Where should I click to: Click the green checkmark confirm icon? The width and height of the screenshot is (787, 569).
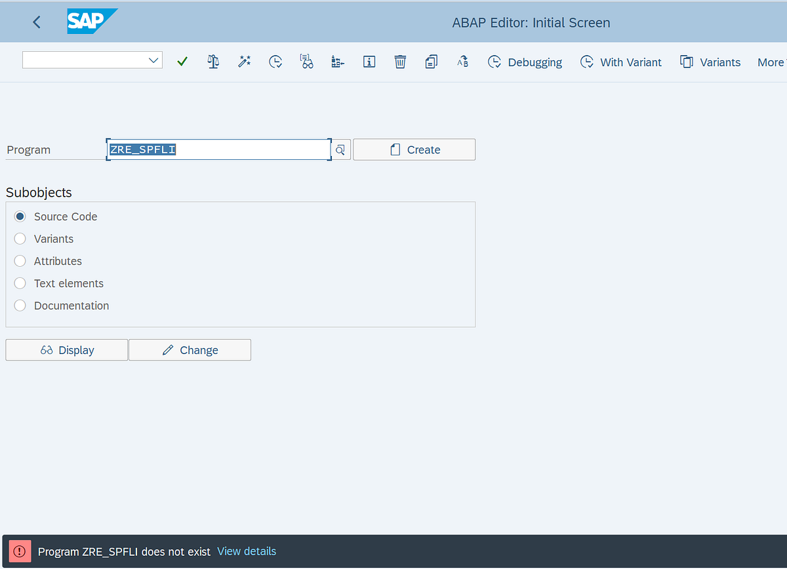pos(182,61)
